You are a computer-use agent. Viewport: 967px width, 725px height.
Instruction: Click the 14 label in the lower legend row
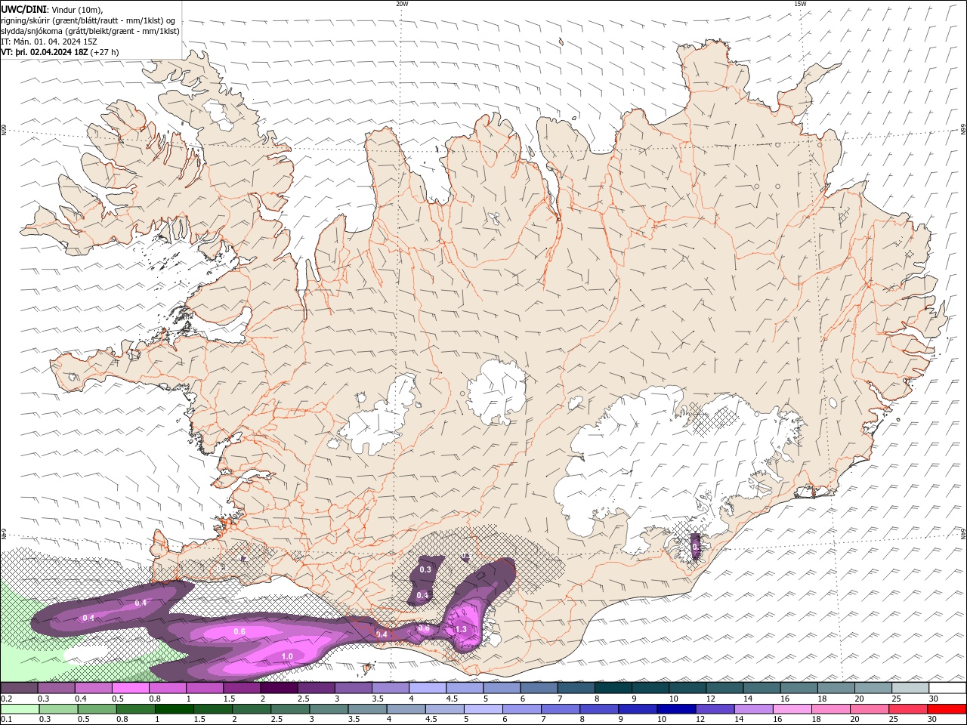(739, 720)
